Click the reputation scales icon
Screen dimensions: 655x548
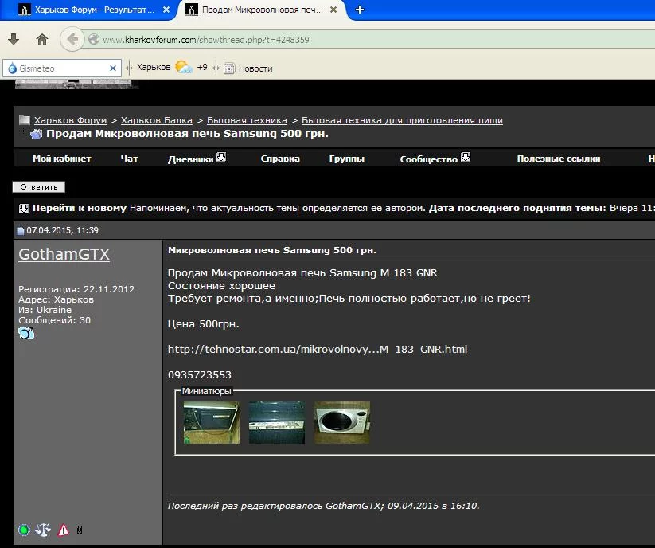(x=43, y=530)
